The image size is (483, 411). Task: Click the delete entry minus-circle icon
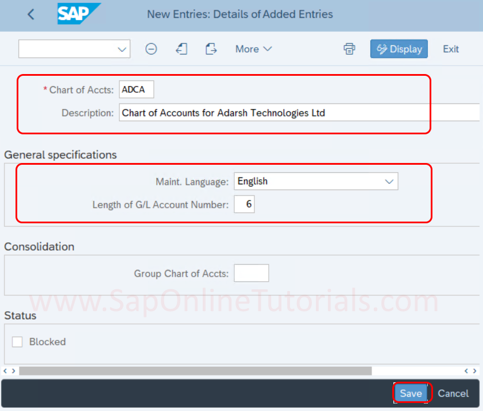pyautogui.click(x=151, y=49)
